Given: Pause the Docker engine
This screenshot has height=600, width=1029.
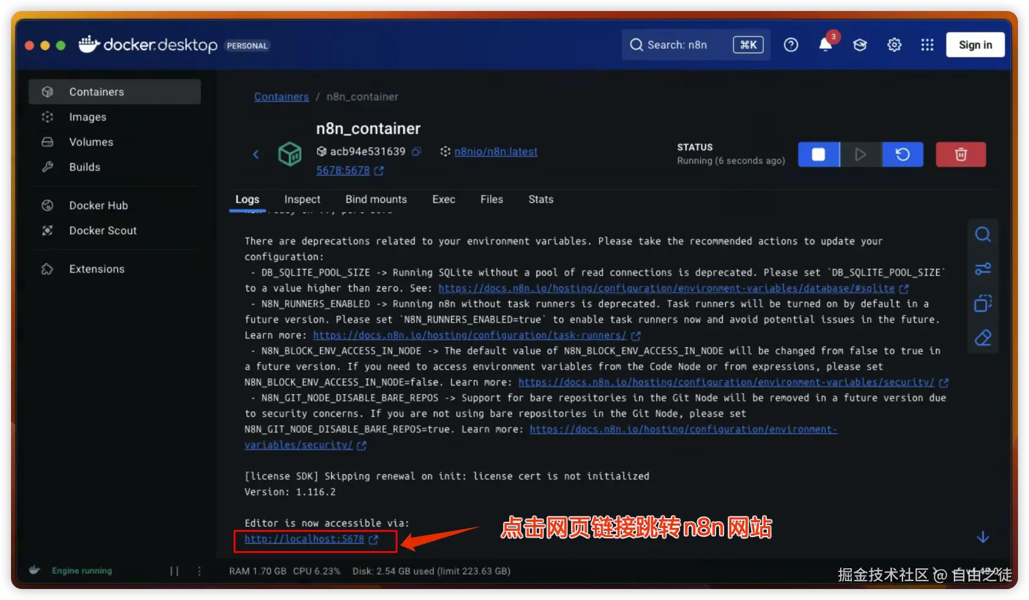Looking at the screenshot, I should click(x=174, y=571).
